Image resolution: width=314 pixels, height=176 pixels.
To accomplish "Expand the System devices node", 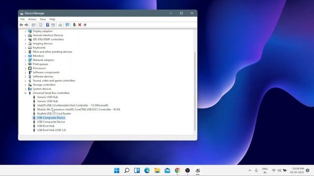I will tap(26, 89).
